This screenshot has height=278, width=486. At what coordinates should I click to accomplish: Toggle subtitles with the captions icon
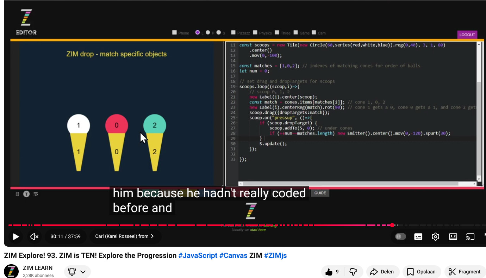[x=418, y=236]
